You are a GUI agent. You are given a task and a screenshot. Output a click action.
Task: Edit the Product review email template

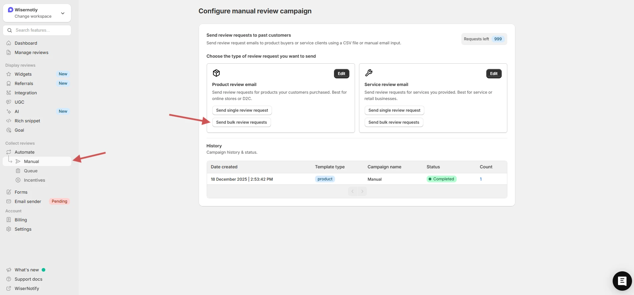[341, 74]
